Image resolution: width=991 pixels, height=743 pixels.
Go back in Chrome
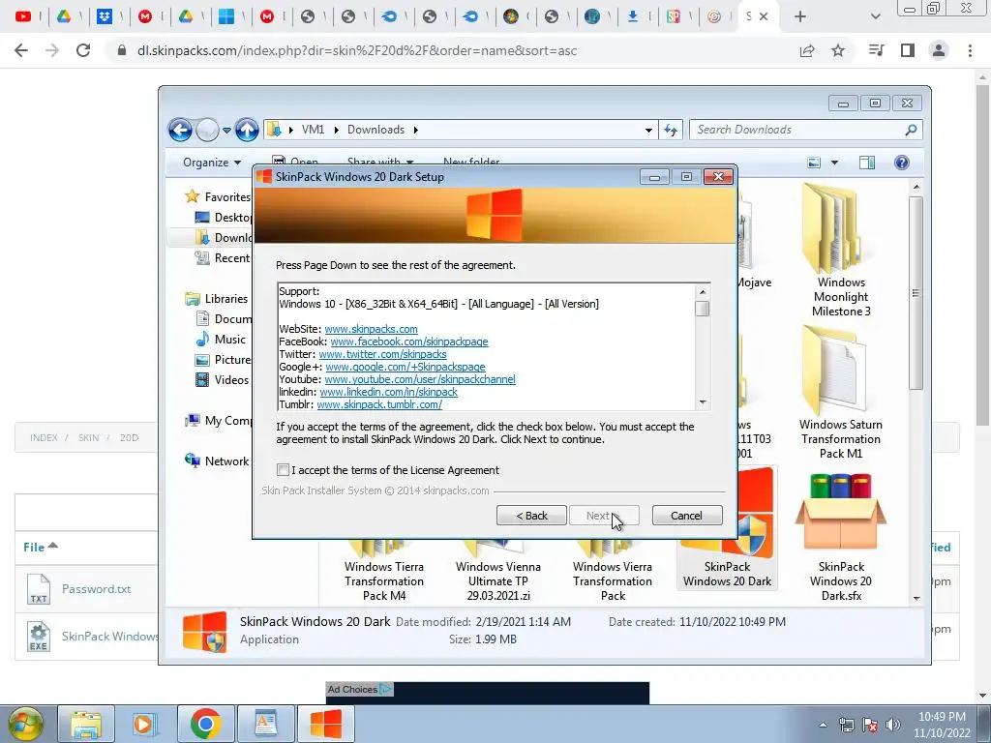tap(21, 50)
